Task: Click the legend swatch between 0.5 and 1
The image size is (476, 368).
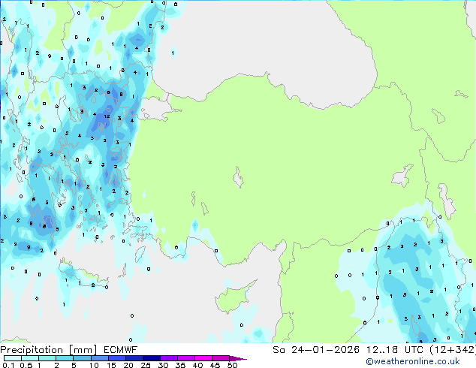Action: tap(30, 358)
